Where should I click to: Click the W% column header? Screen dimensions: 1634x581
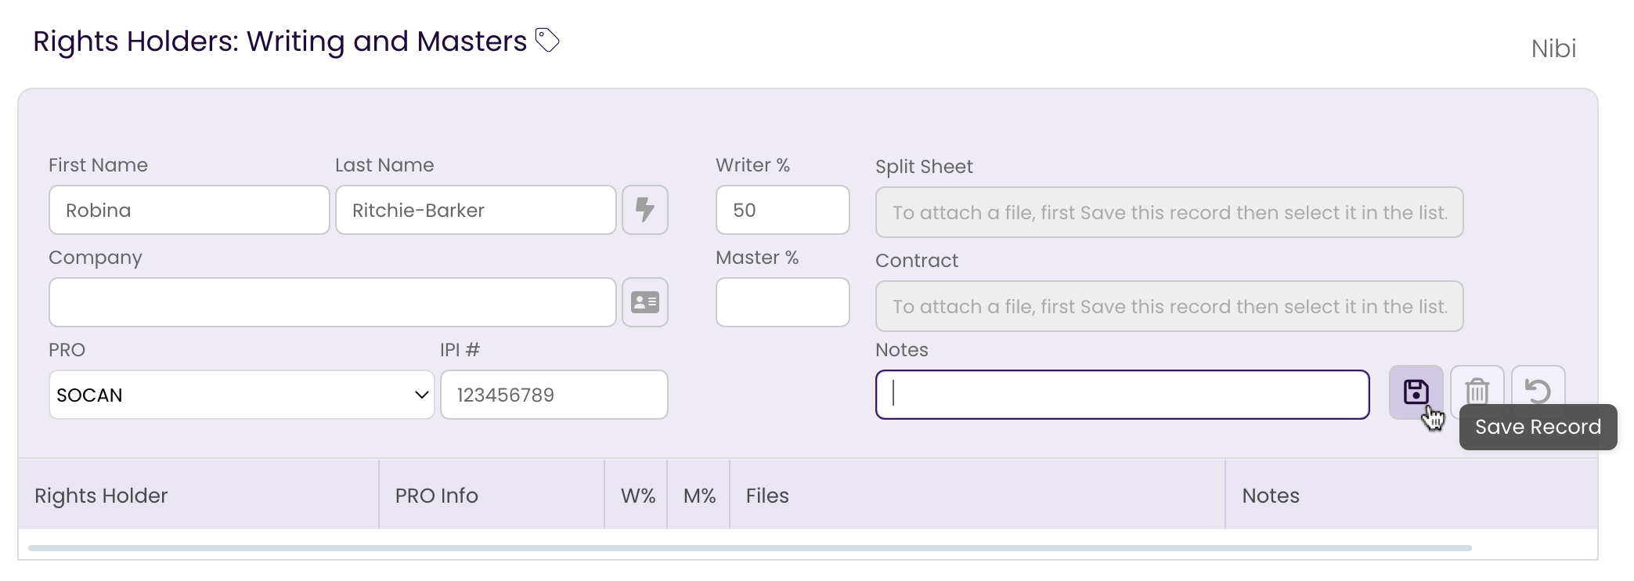point(637,495)
